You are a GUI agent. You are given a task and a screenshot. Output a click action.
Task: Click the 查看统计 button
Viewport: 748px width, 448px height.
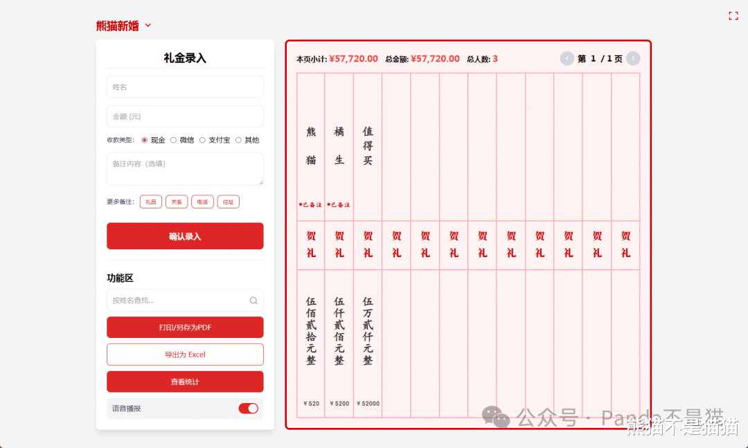185,382
